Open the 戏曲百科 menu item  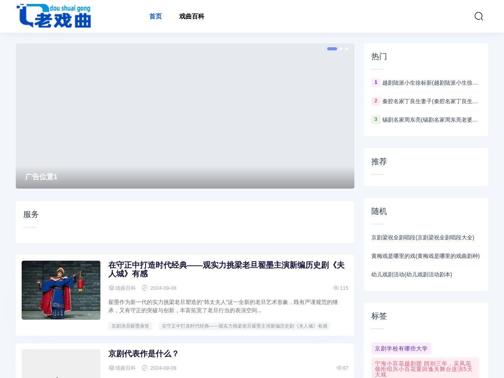(192, 16)
